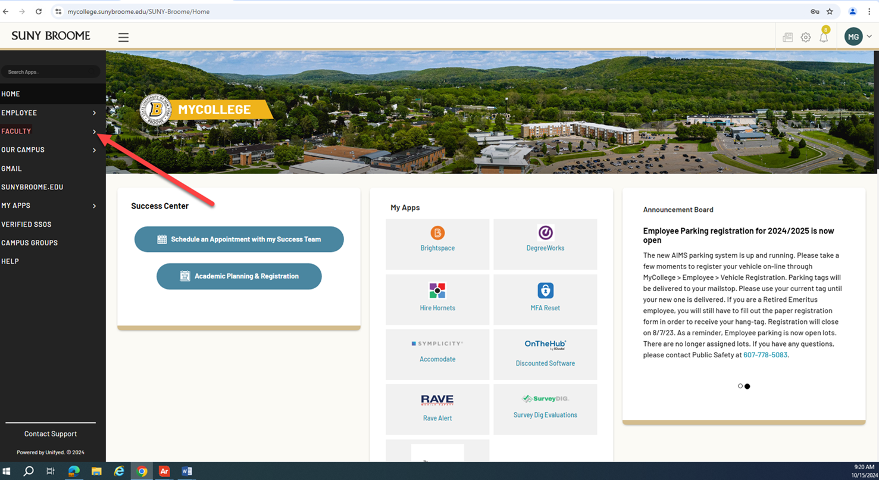Open notifications with 8 unread alerts
Viewport: 879px width, 480px height.
point(824,37)
